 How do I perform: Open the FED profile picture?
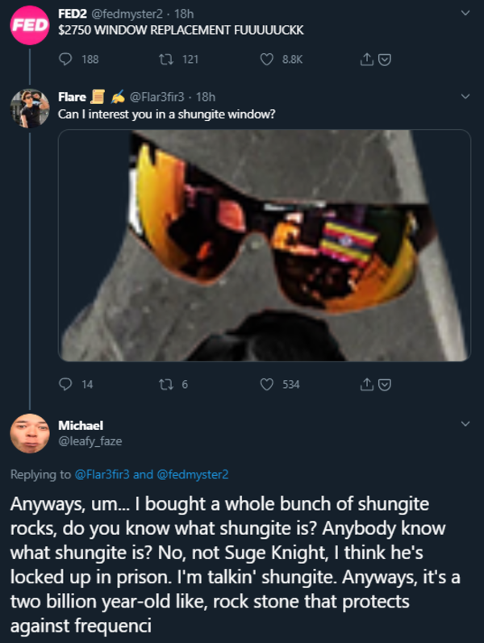(29, 24)
